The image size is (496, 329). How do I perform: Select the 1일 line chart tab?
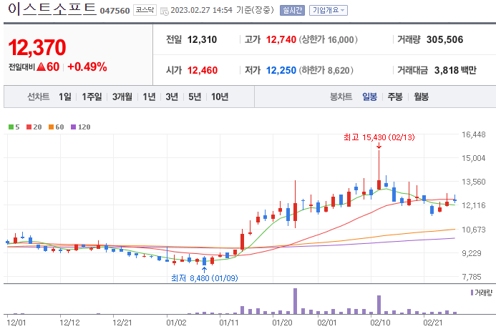point(65,97)
